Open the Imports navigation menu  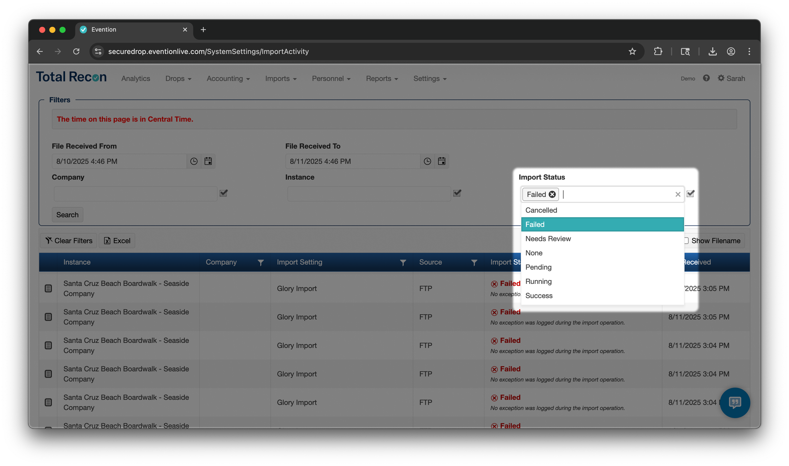(281, 79)
